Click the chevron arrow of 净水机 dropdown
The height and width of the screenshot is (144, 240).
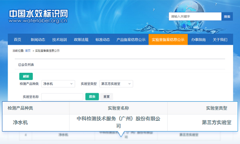[x=71, y=84]
